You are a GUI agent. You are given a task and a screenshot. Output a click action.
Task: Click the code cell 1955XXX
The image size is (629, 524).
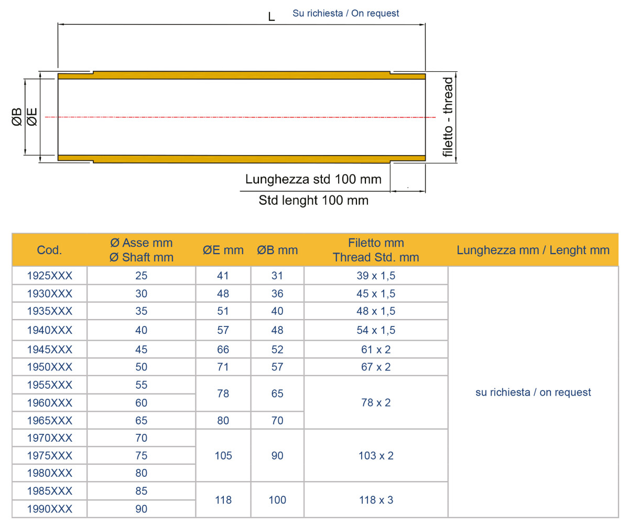(x=49, y=385)
